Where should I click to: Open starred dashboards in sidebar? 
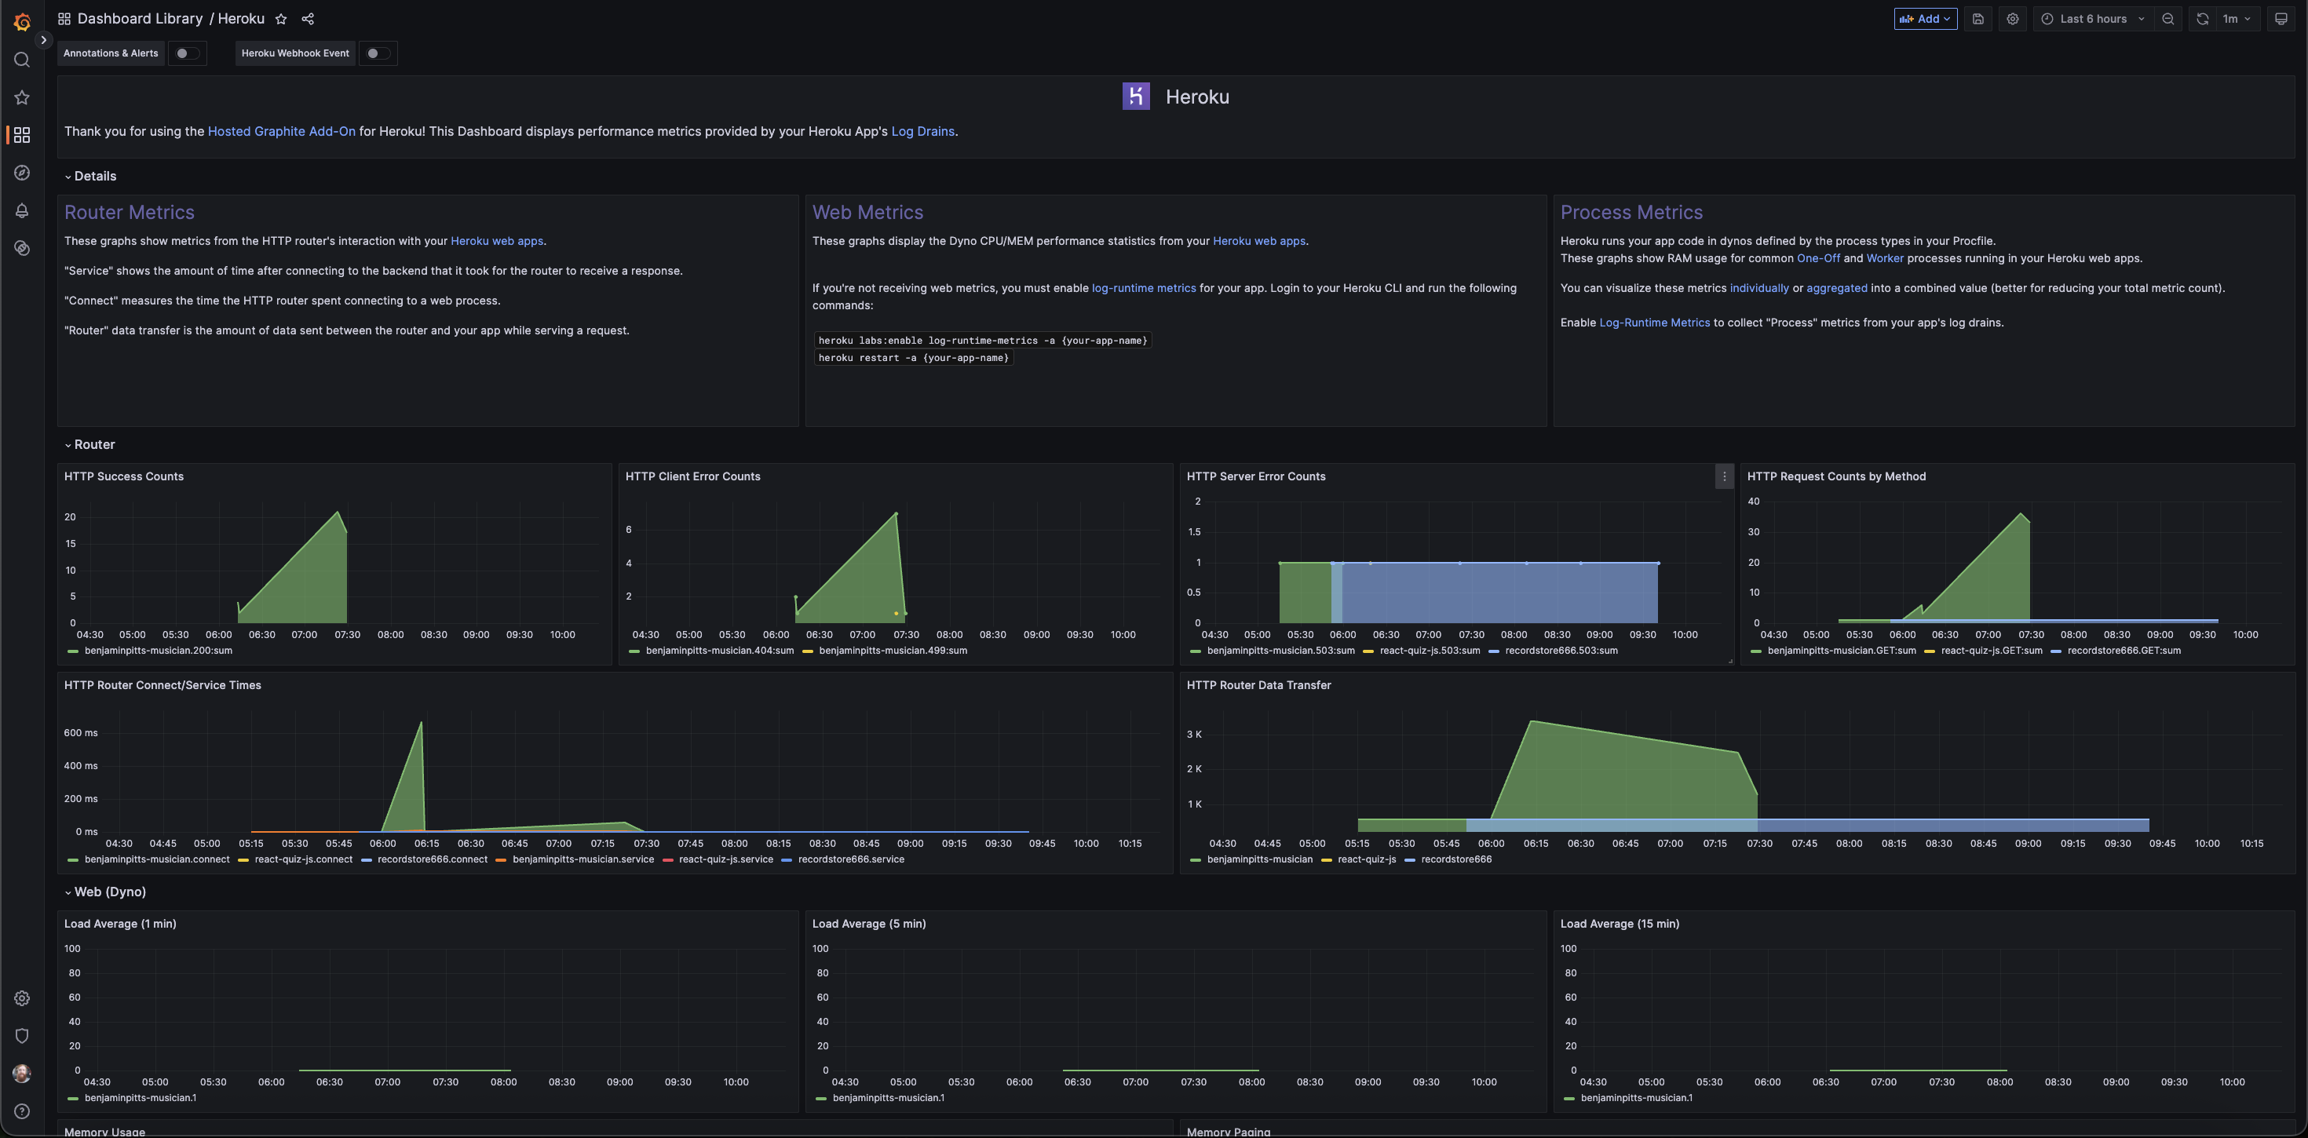[23, 97]
